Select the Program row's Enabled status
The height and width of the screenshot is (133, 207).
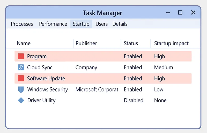[133, 56]
